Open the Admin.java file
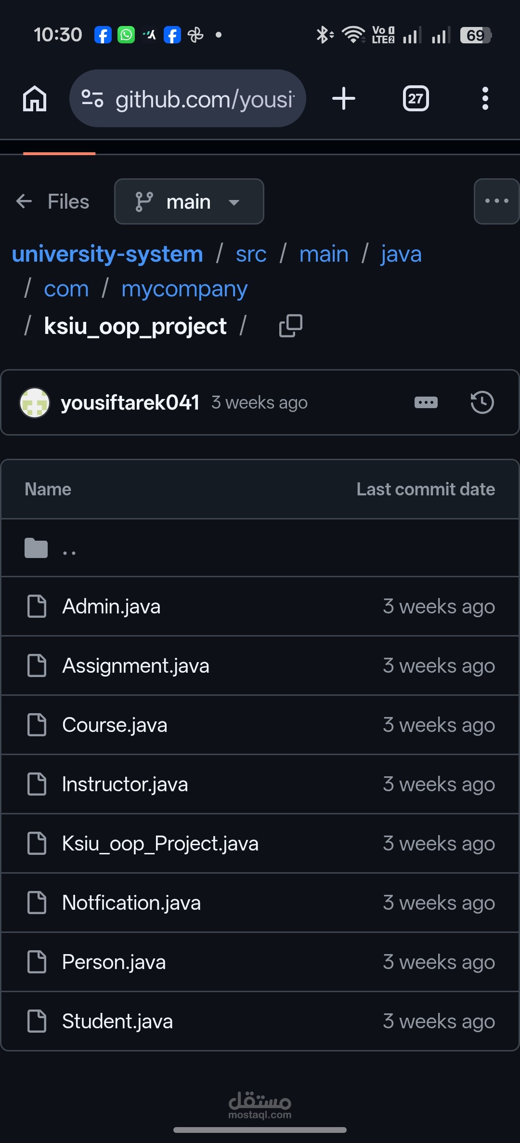Screen dimensions: 520x1143 (x=111, y=607)
